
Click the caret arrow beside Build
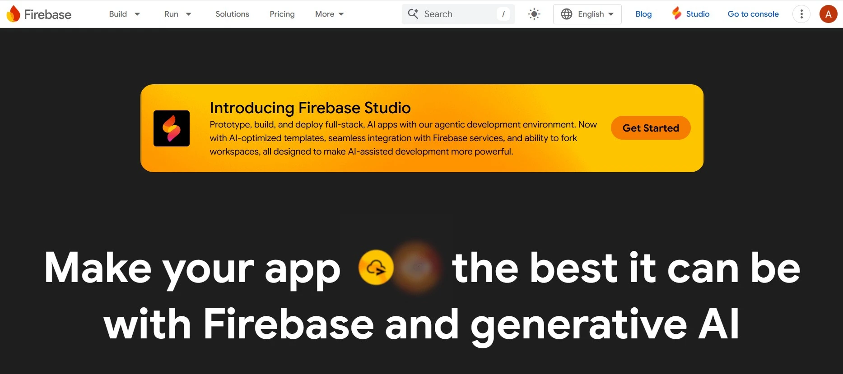137,14
